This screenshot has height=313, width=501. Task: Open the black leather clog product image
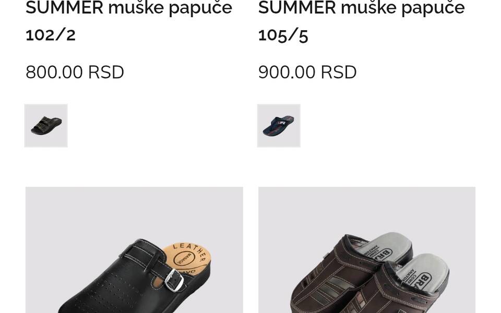pyautogui.click(x=134, y=250)
